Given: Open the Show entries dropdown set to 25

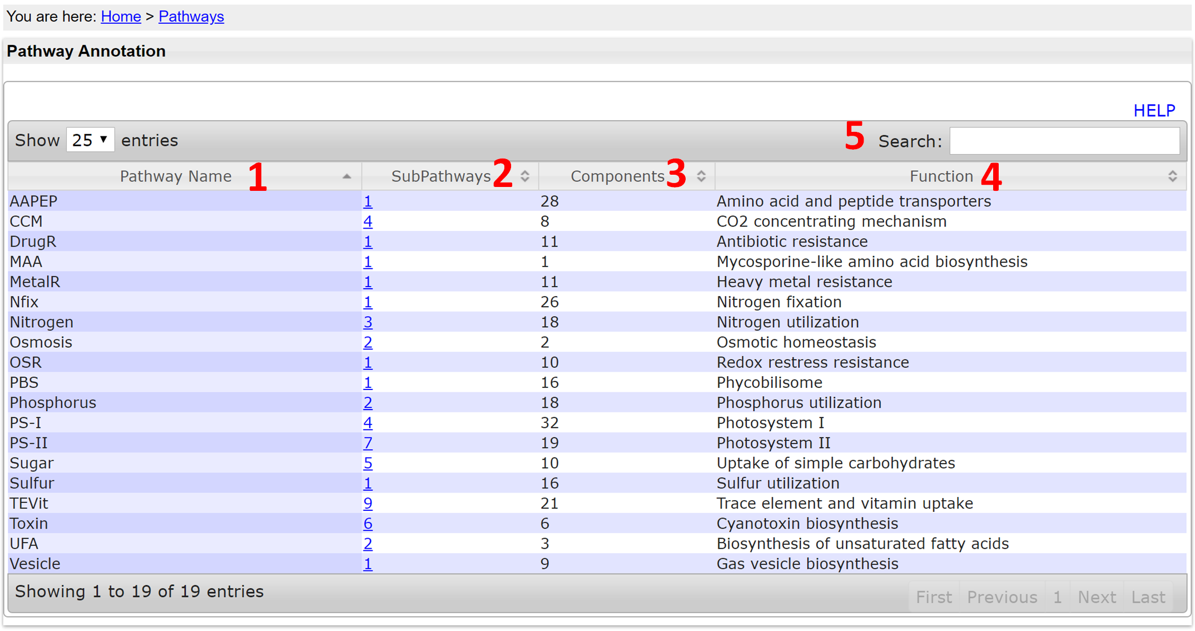Looking at the screenshot, I should 90,140.
